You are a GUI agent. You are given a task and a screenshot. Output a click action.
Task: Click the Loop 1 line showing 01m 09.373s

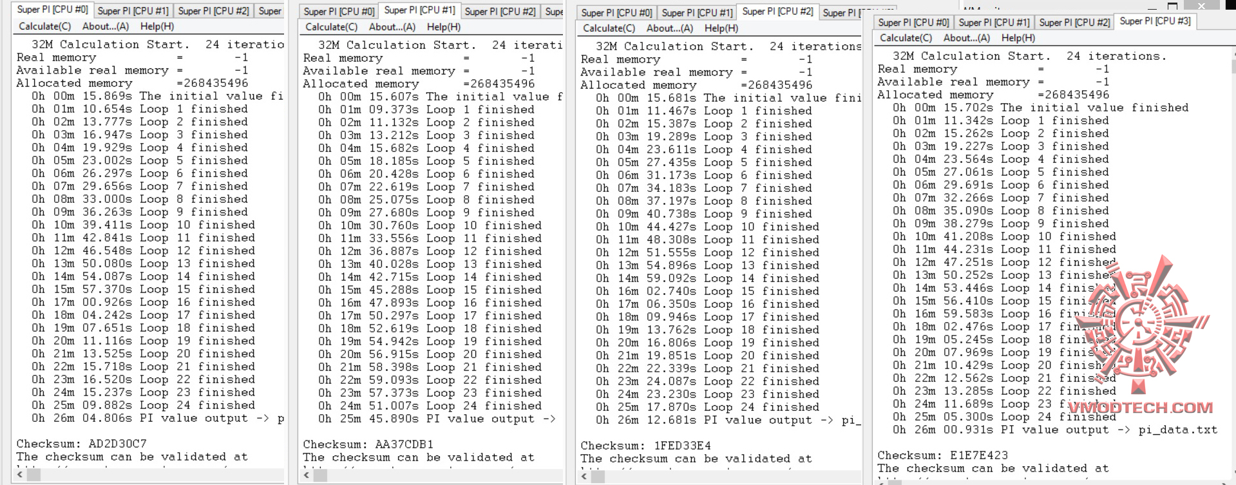click(426, 109)
